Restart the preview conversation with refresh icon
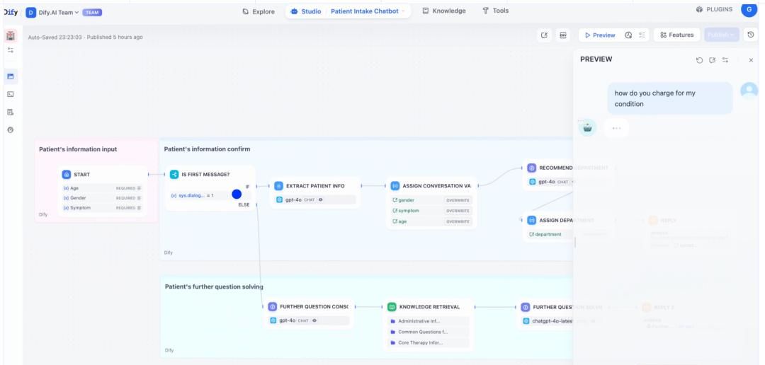Image resolution: width=765 pixels, height=365 pixels. pos(700,60)
